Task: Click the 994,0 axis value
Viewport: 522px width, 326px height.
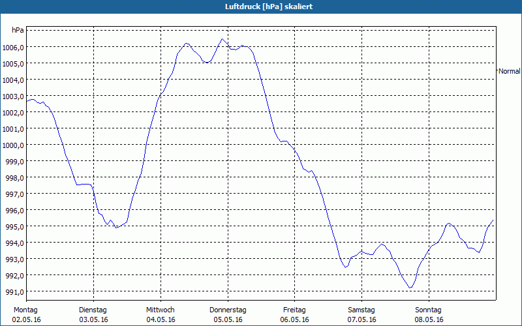Action: (x=15, y=243)
